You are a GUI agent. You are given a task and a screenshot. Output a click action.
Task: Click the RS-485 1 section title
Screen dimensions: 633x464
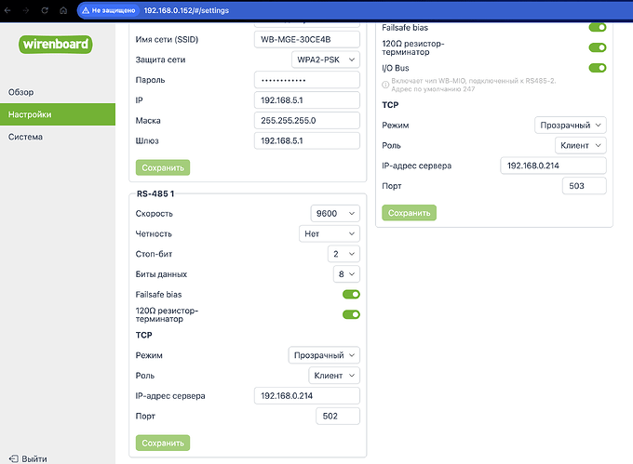coord(155,194)
